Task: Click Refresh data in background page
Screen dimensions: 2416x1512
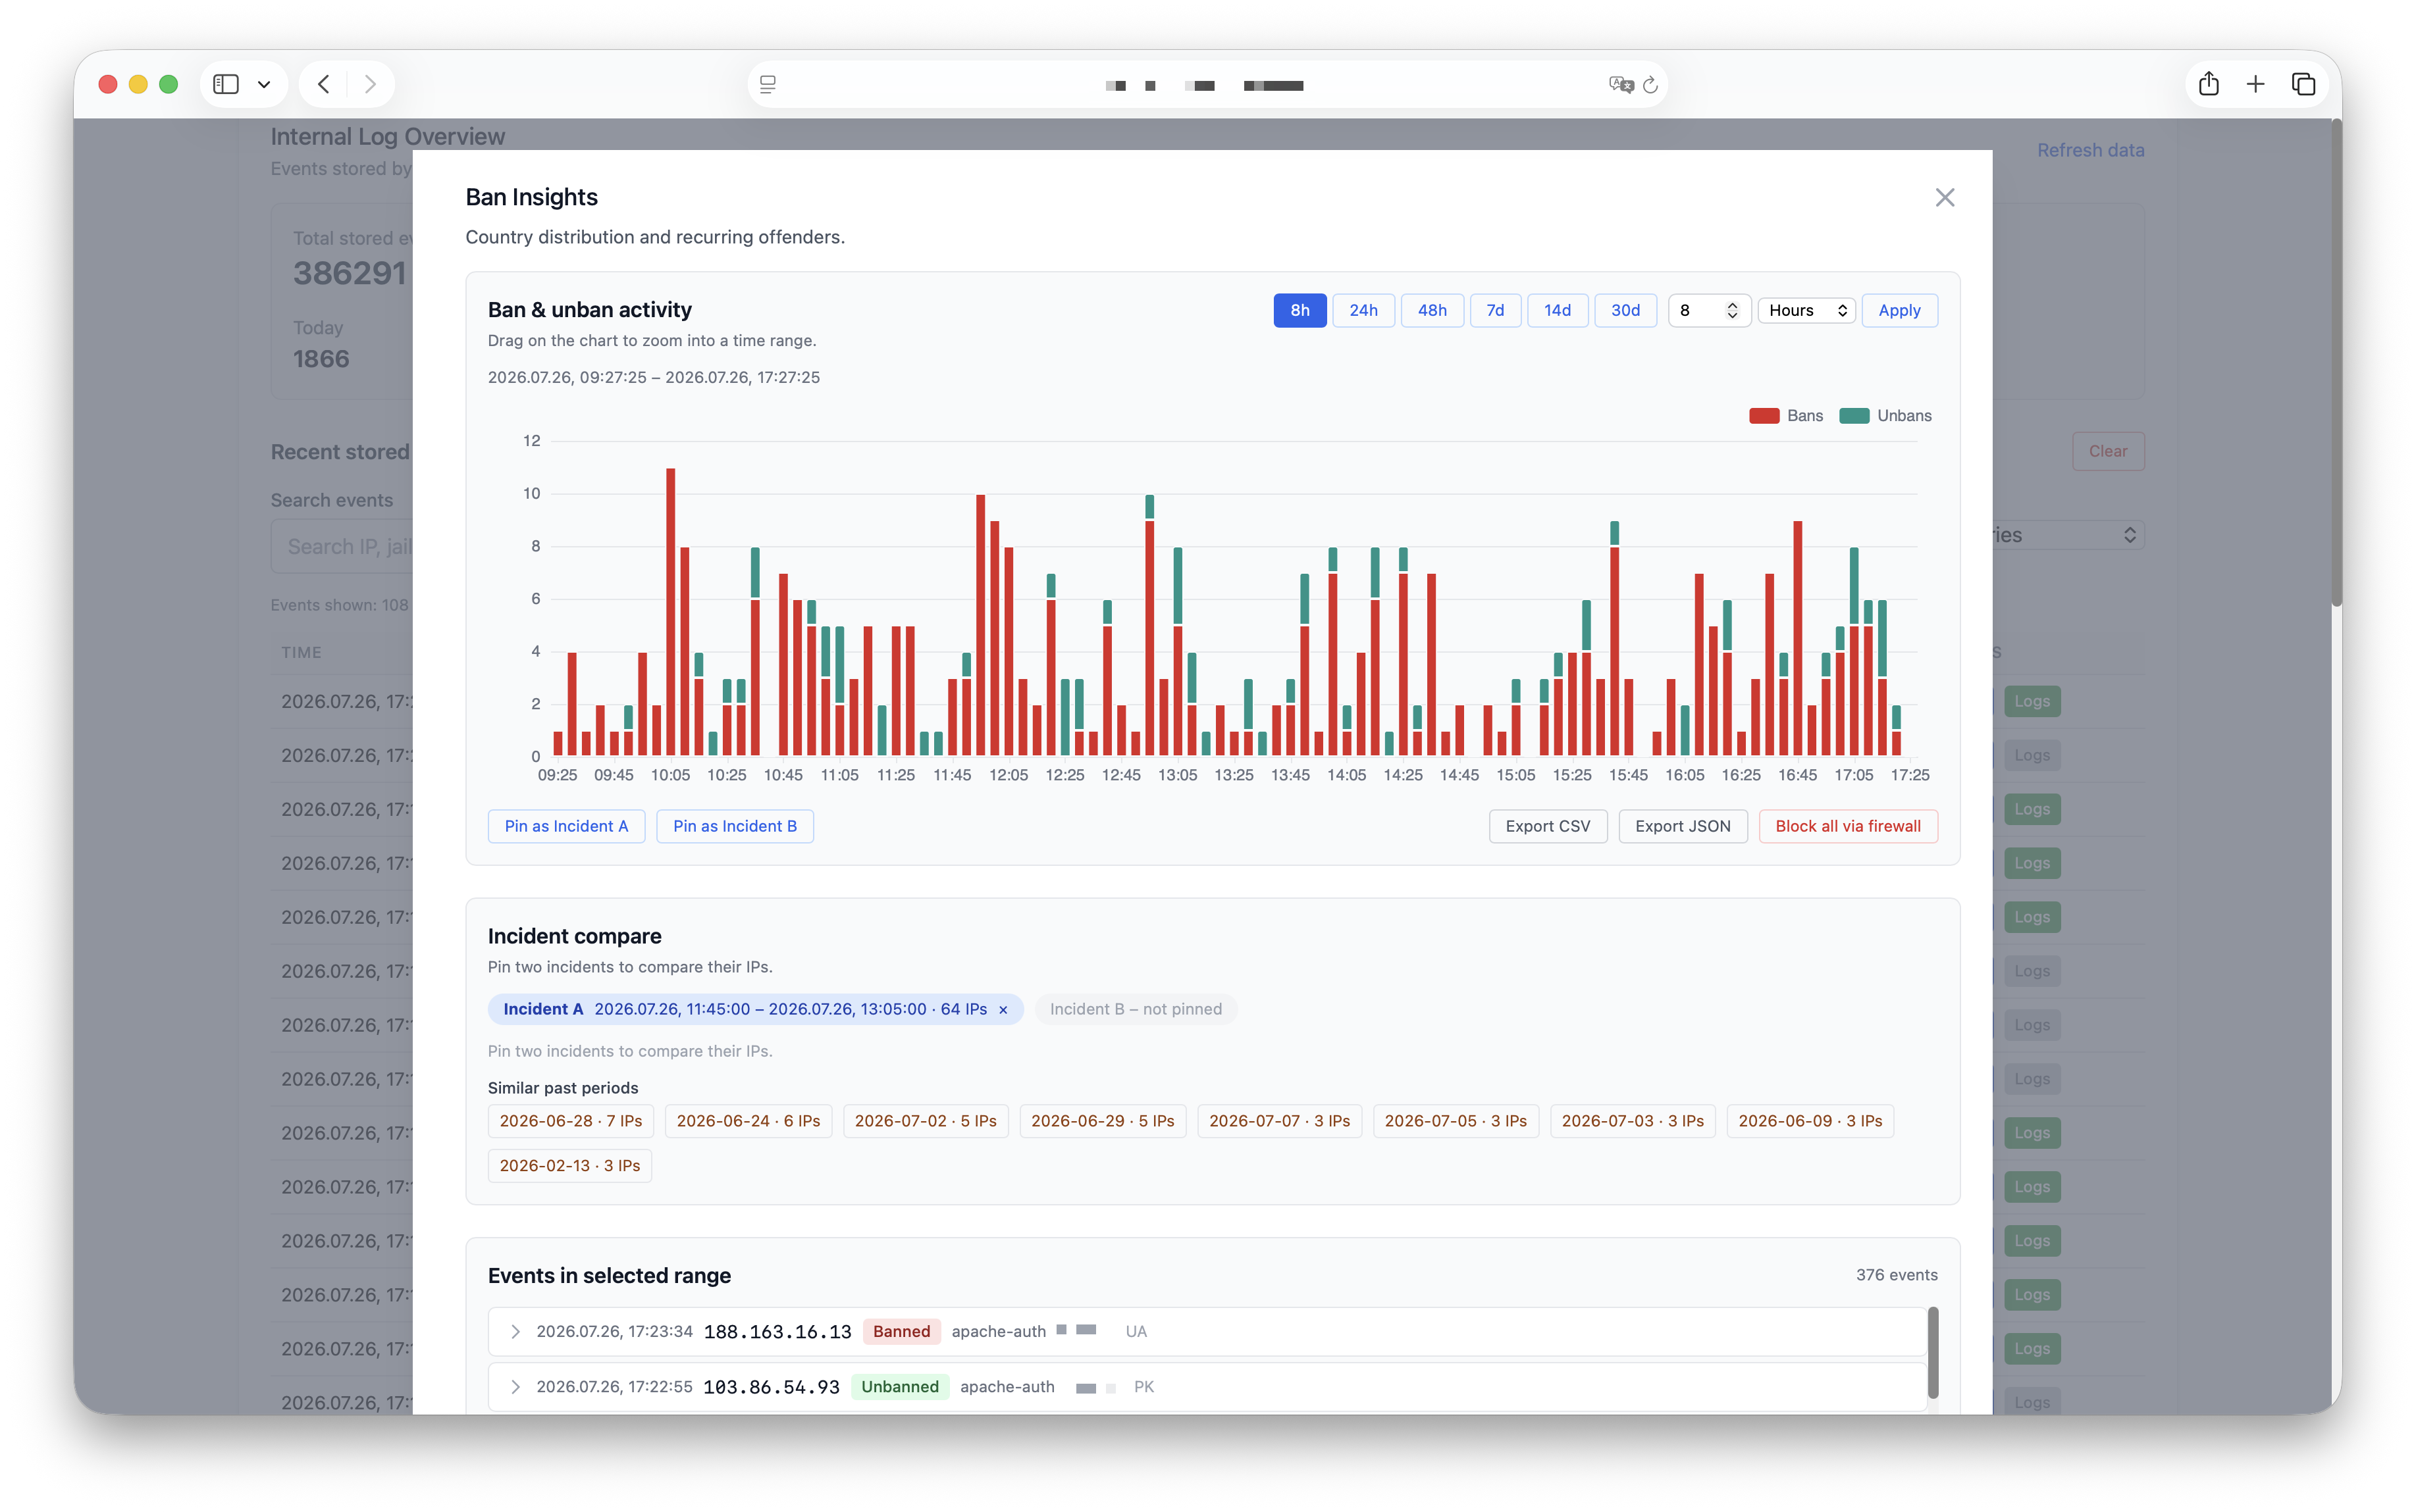Action: point(2090,150)
